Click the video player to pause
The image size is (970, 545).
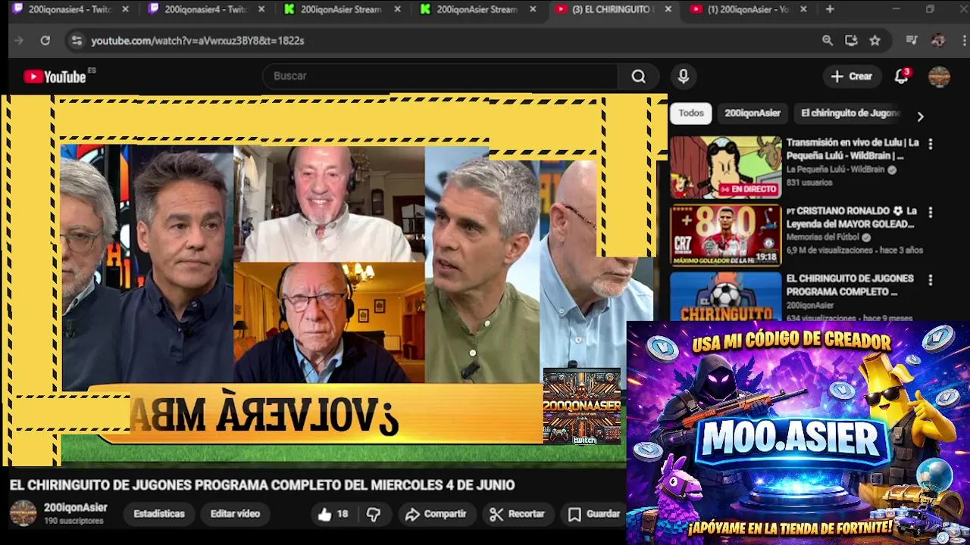(x=333, y=280)
